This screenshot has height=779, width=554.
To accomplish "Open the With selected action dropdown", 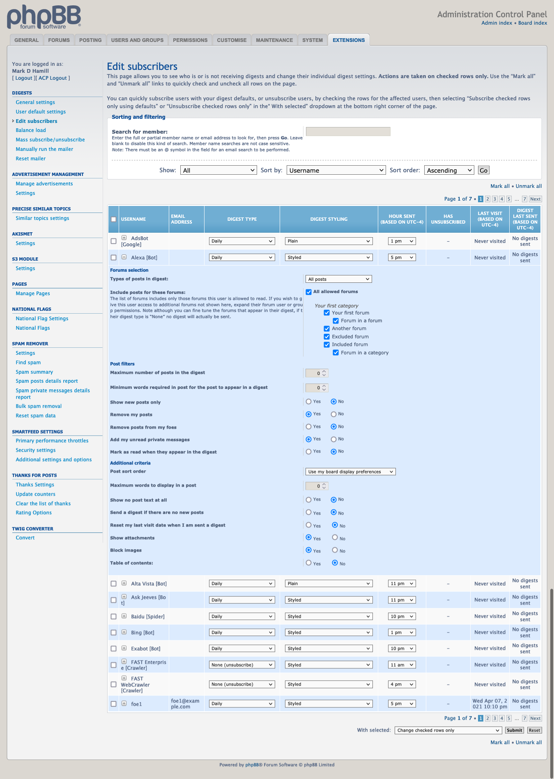I will point(448,730).
